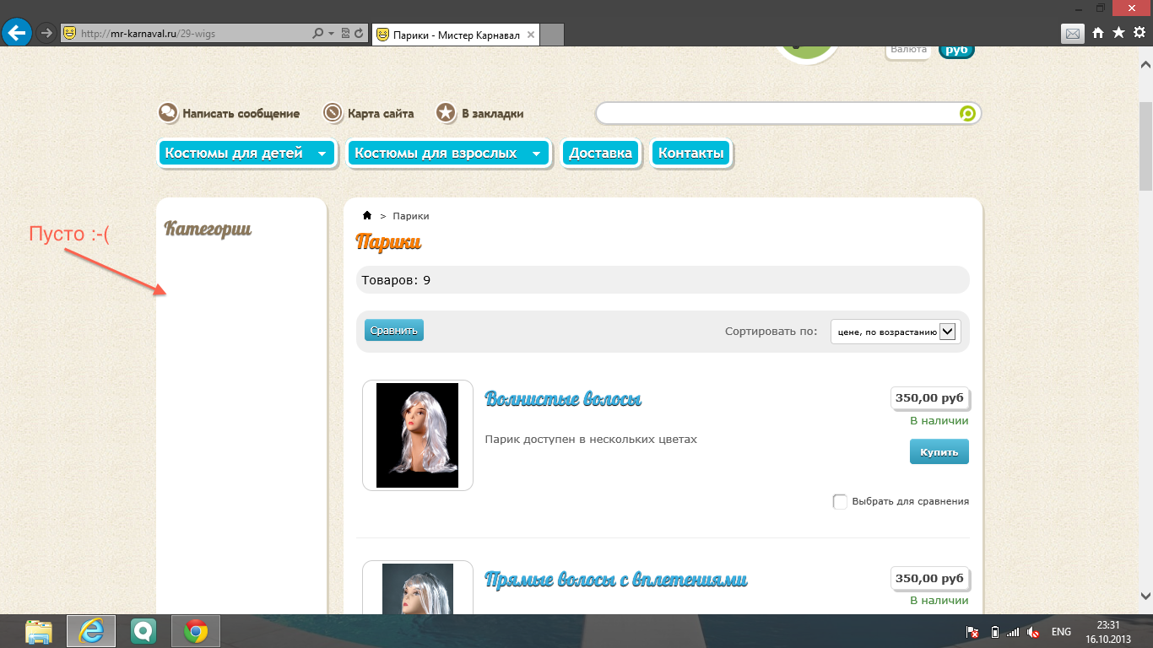This screenshot has height=648, width=1153.
Task: Close the Парики - Мистер Карнавал tab
Action: (x=530, y=35)
